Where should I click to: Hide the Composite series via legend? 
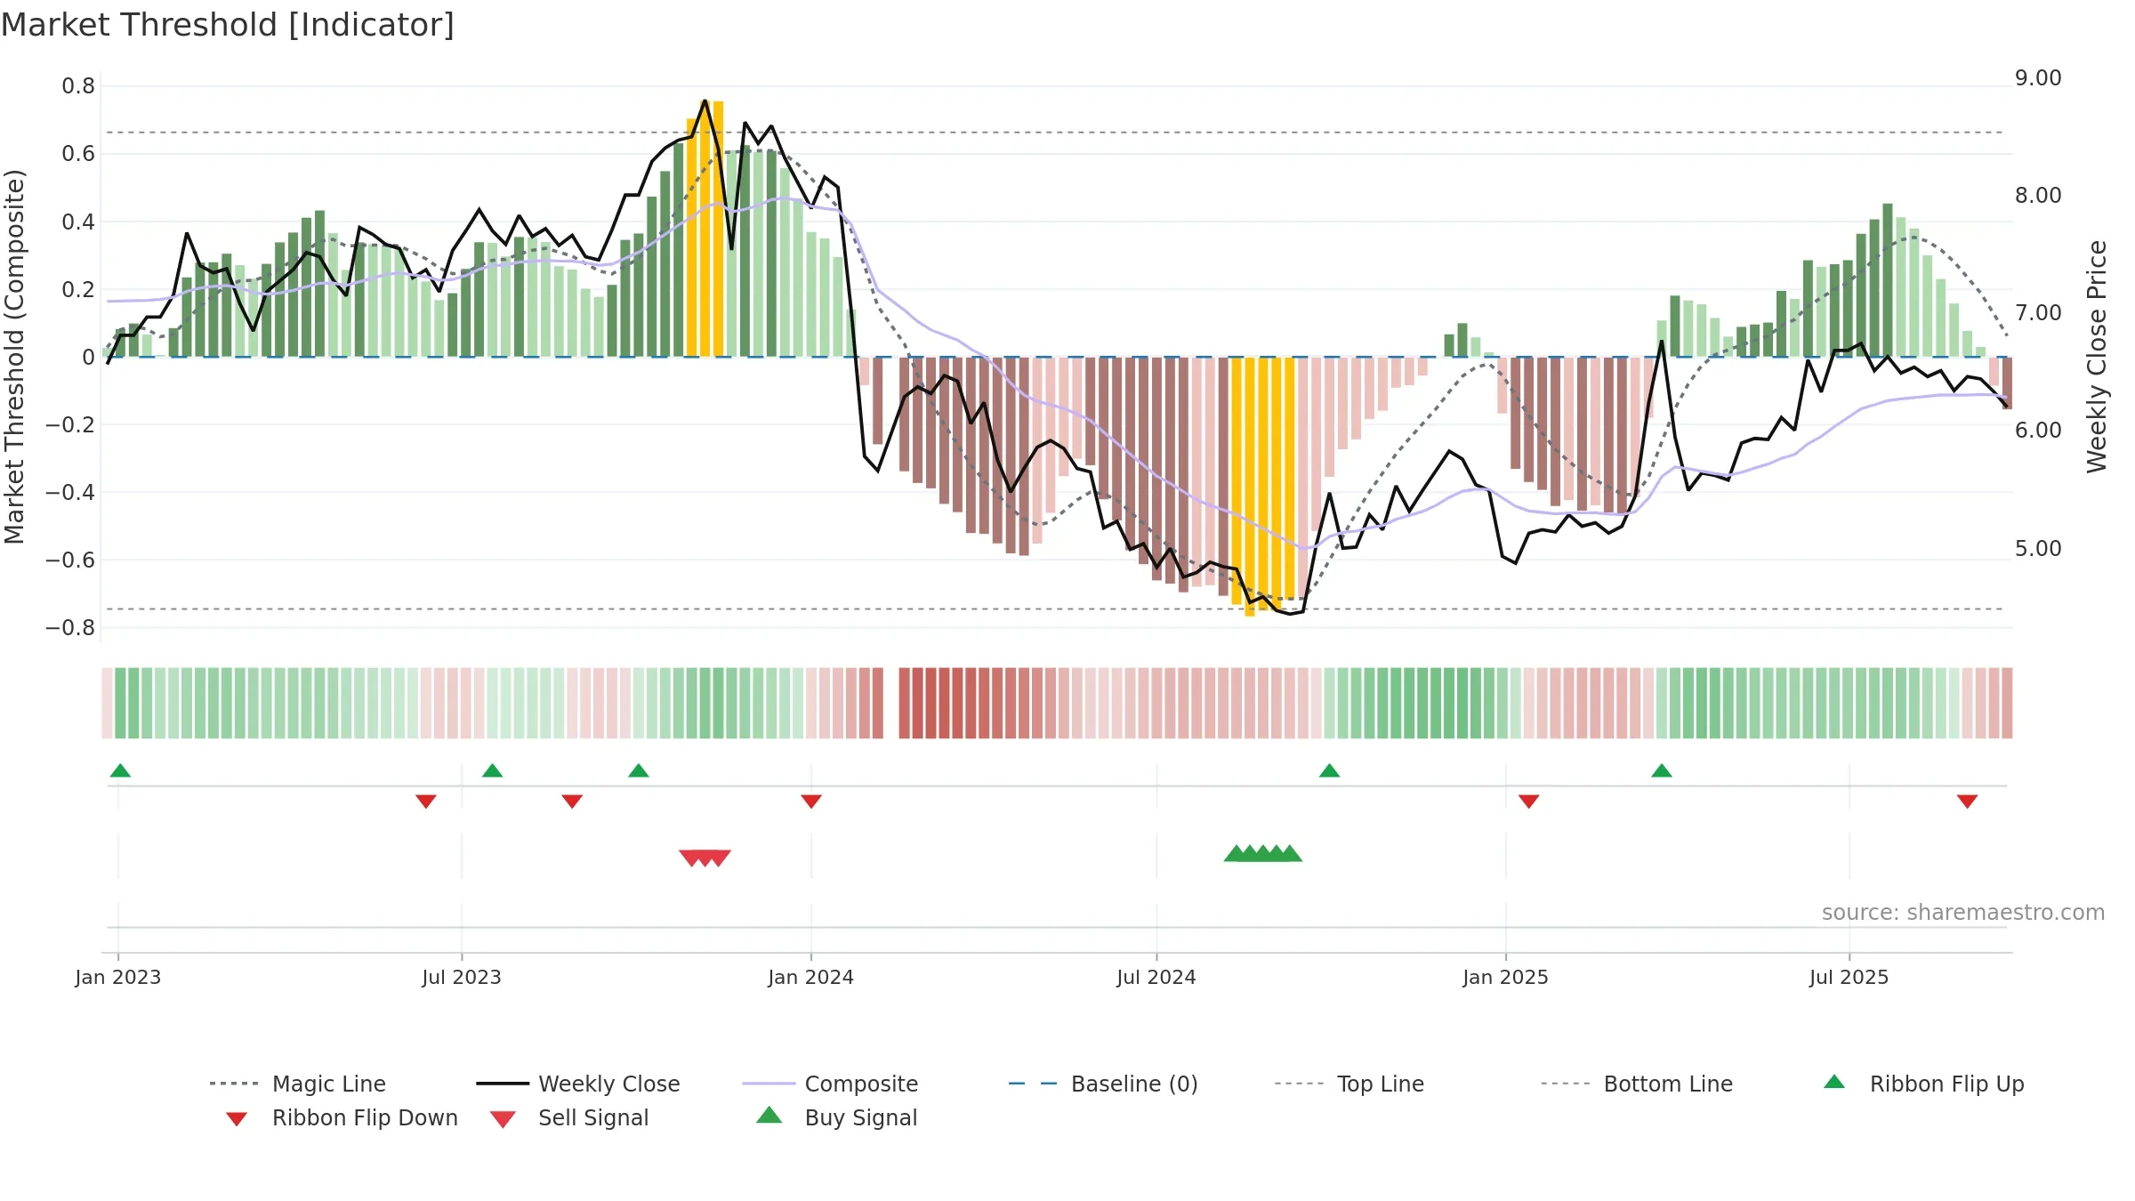[830, 1084]
